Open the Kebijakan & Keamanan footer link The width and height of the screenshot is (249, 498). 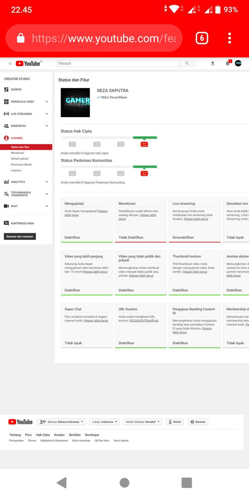pyautogui.click(x=54, y=440)
